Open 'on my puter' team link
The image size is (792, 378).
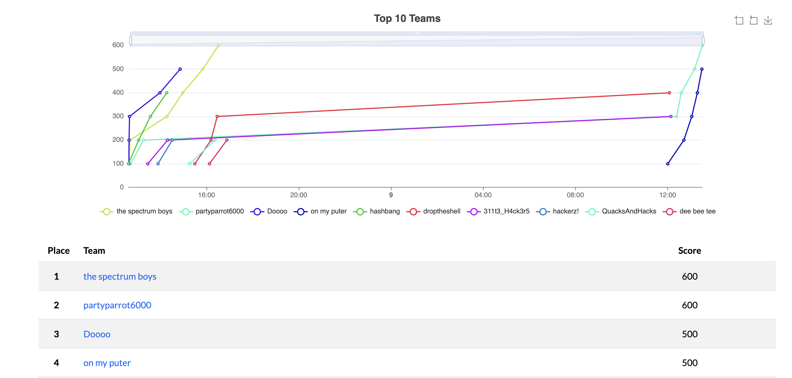point(107,363)
